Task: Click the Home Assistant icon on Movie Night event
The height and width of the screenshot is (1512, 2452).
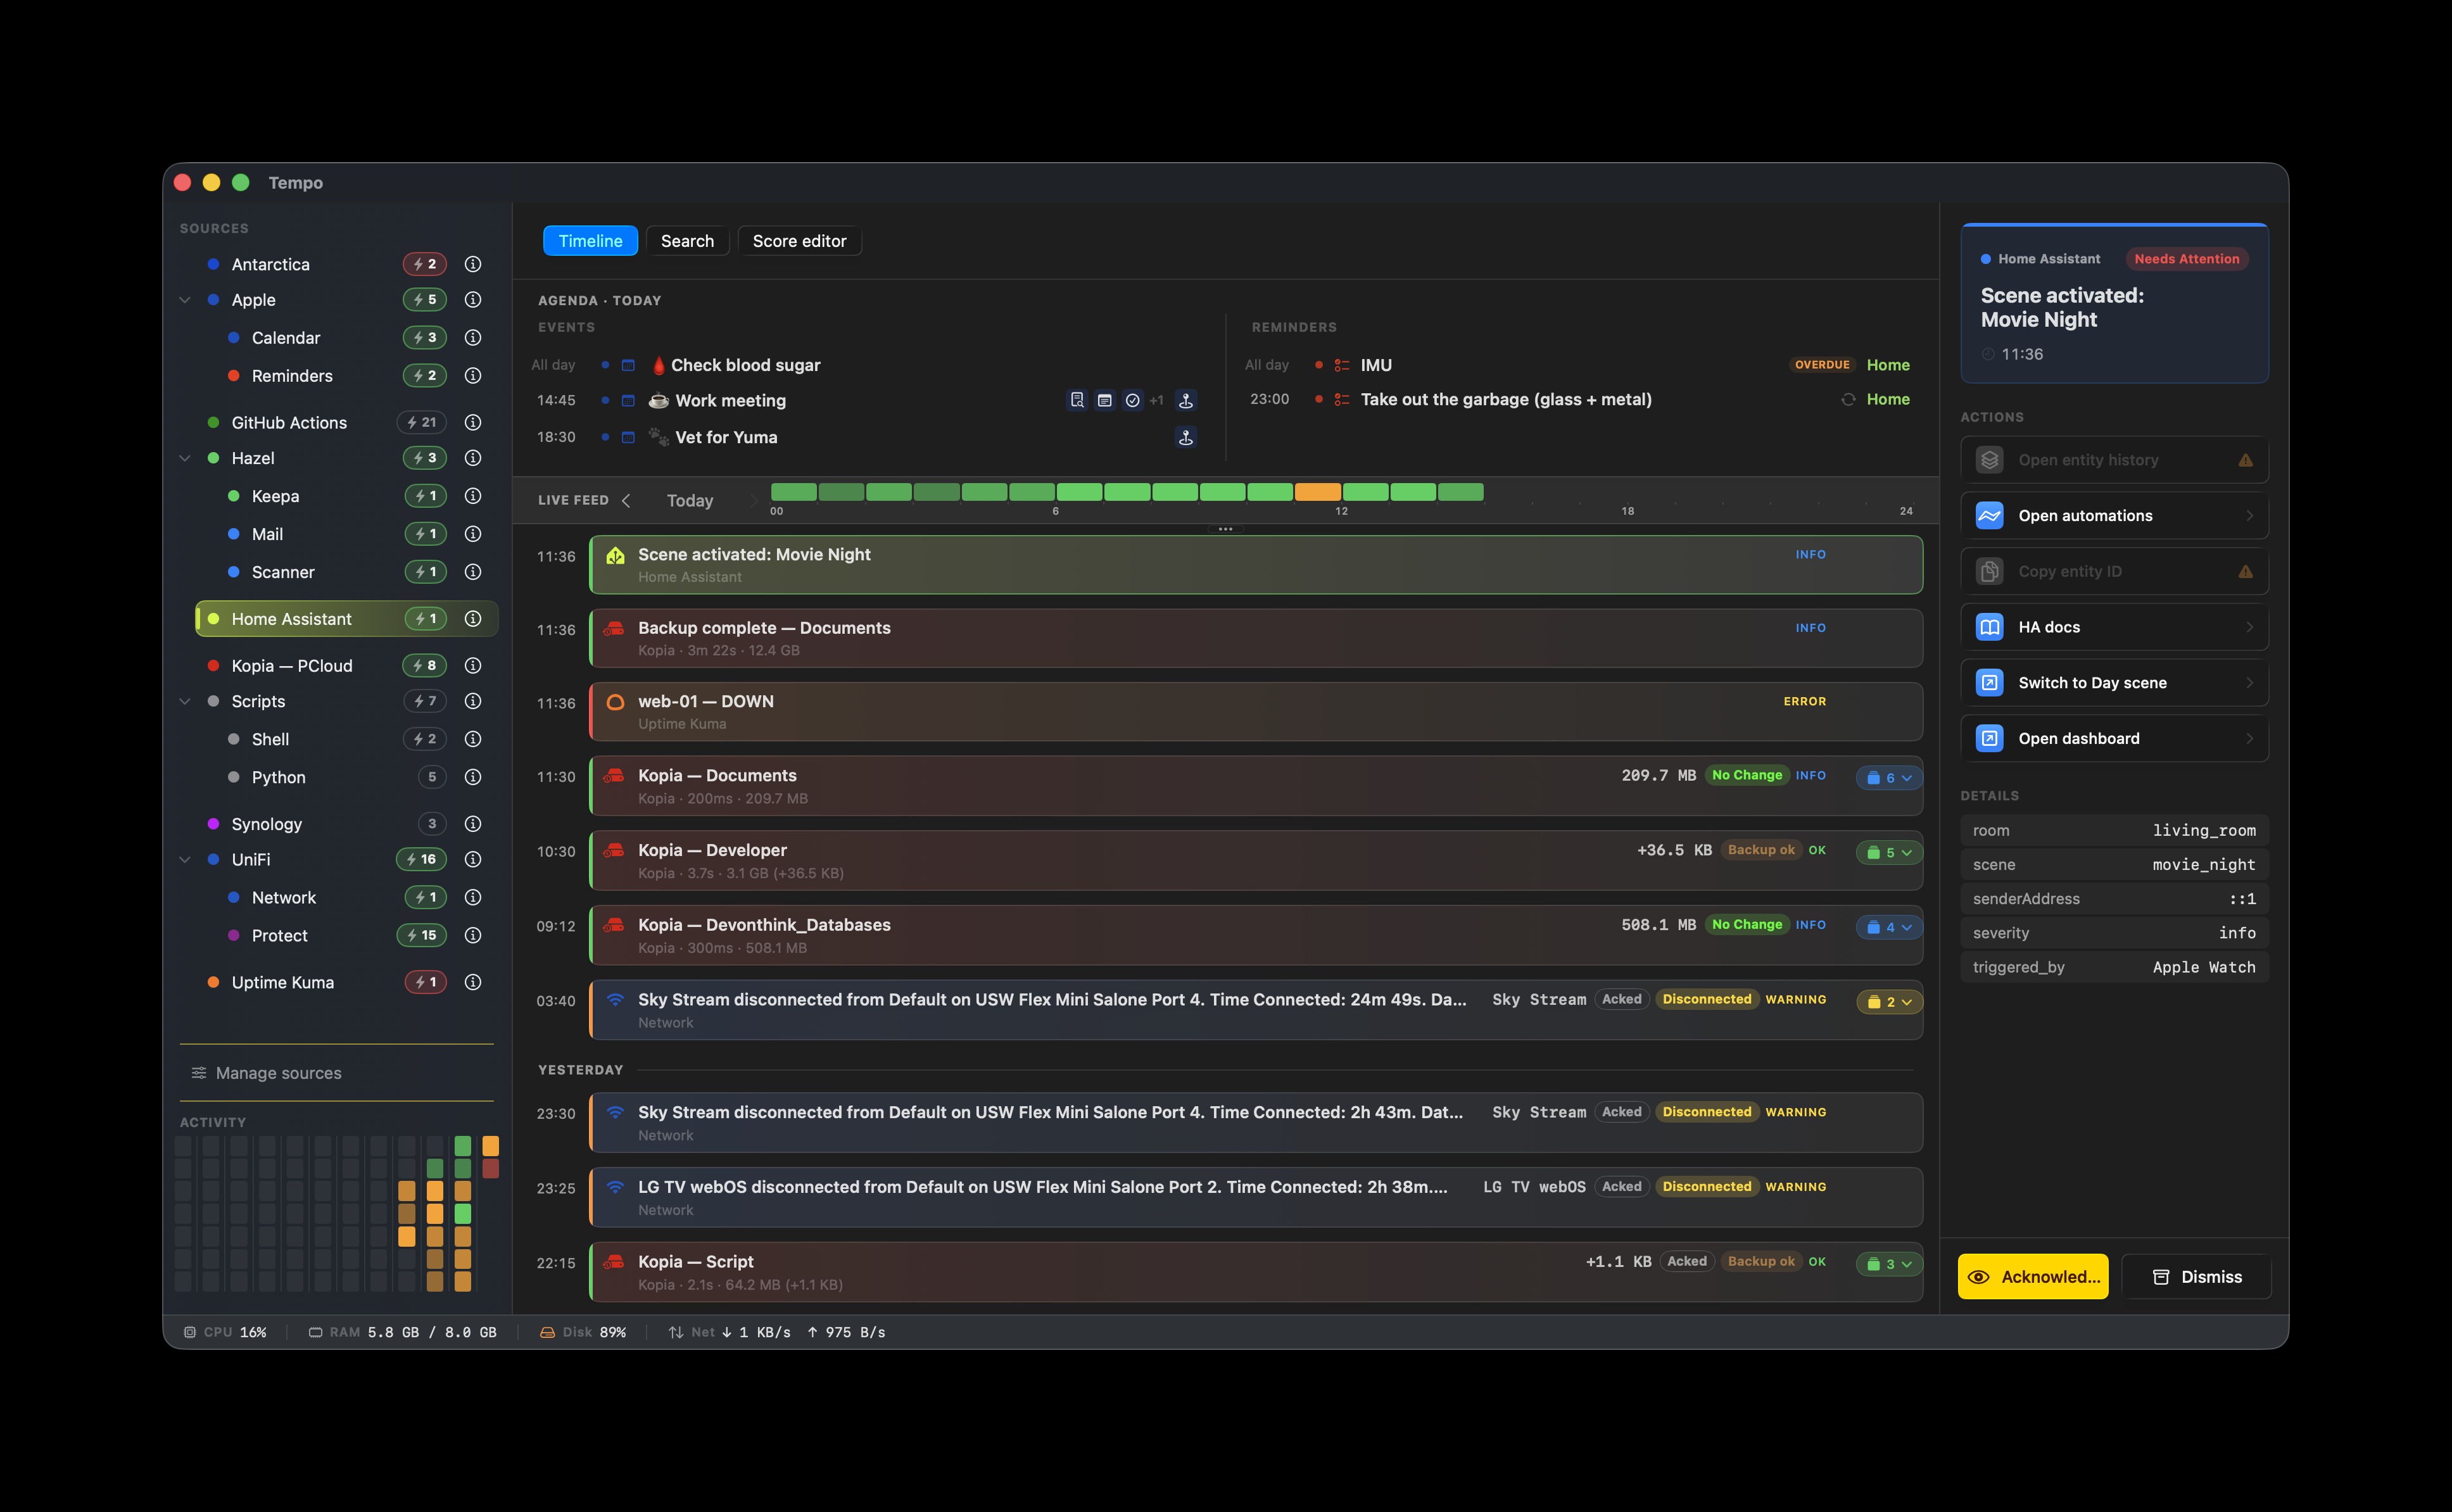Action: (616, 555)
